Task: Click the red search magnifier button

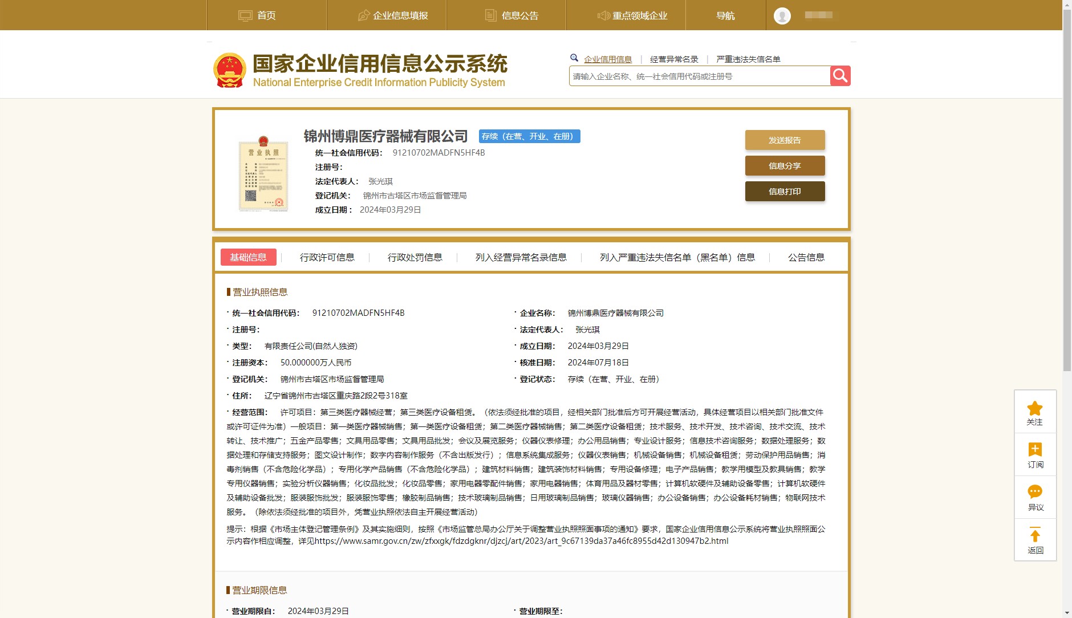Action: (840, 76)
